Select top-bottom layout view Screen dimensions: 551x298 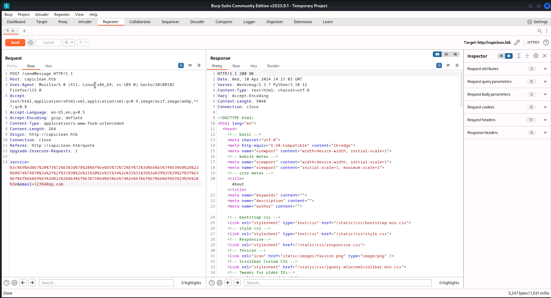point(446,54)
